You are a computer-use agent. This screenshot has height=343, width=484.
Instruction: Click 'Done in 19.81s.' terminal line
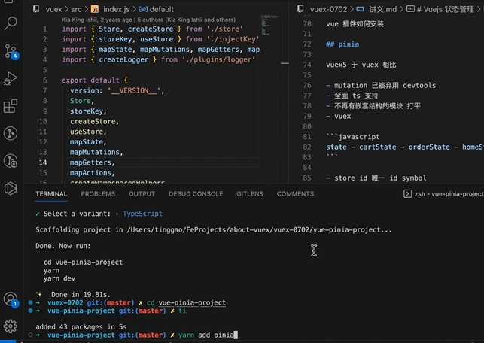pyautogui.click(x=81, y=294)
